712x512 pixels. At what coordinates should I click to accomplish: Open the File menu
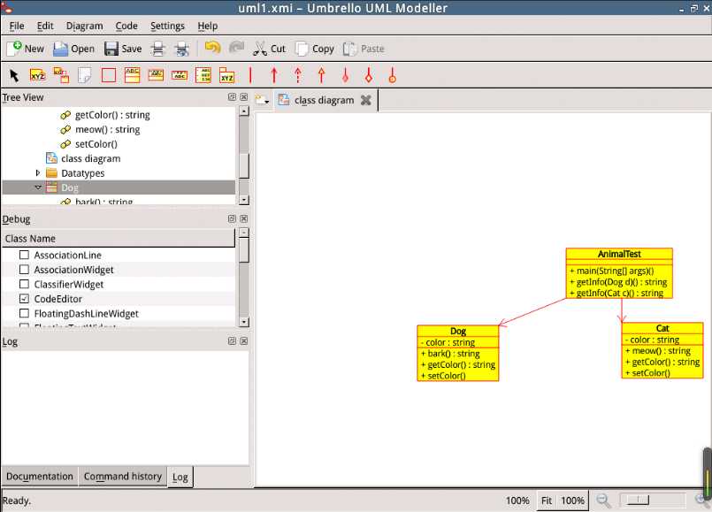[x=17, y=26]
